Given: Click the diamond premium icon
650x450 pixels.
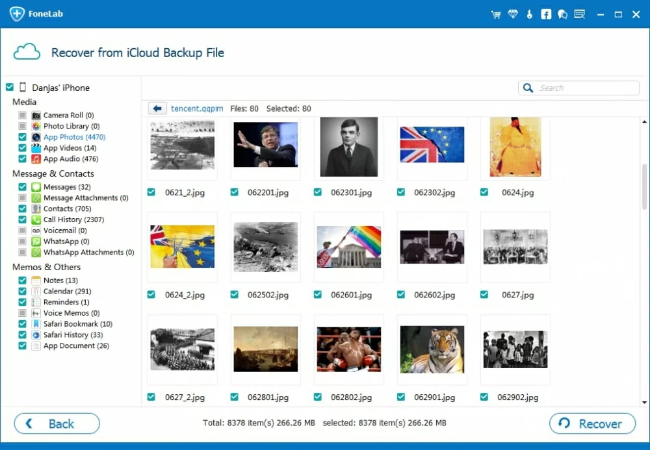Looking at the screenshot, I should (513, 14).
